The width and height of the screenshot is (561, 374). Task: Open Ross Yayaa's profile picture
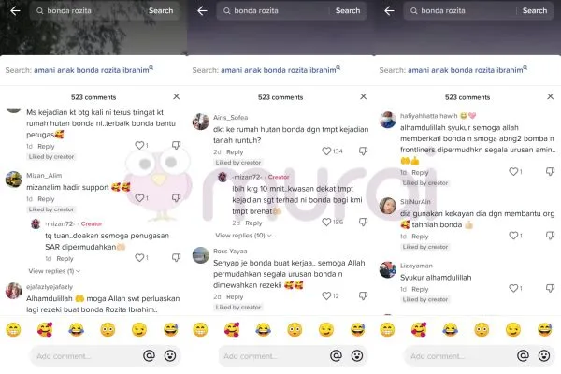click(201, 255)
